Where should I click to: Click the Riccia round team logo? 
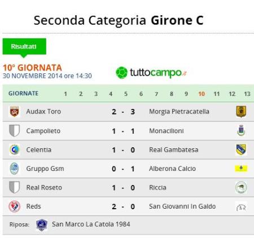coord(241,187)
